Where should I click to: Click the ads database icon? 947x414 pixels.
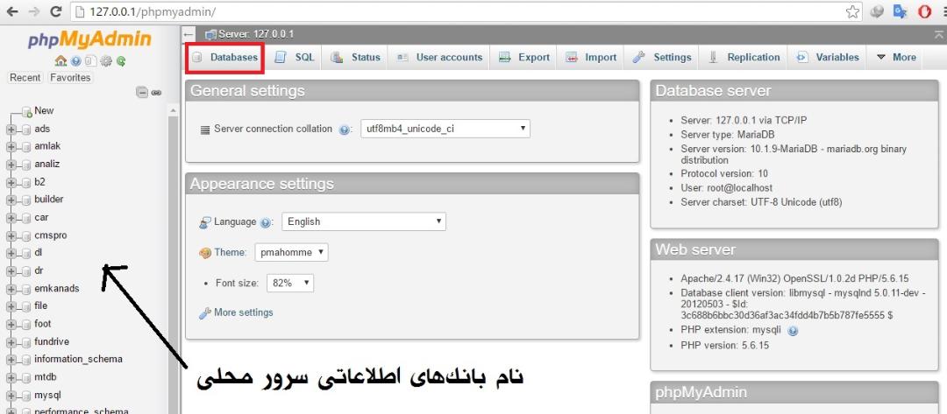click(x=26, y=130)
